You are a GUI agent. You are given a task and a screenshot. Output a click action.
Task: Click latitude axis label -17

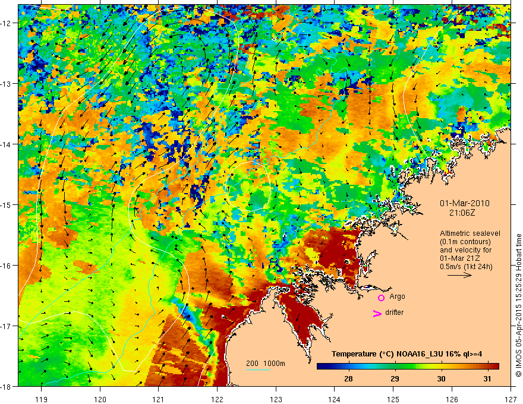7,326
